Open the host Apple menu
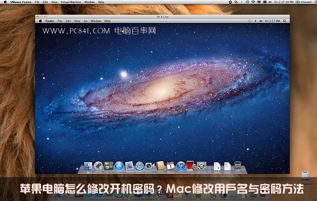The image size is (317, 201). pyautogui.click(x=5, y=2)
